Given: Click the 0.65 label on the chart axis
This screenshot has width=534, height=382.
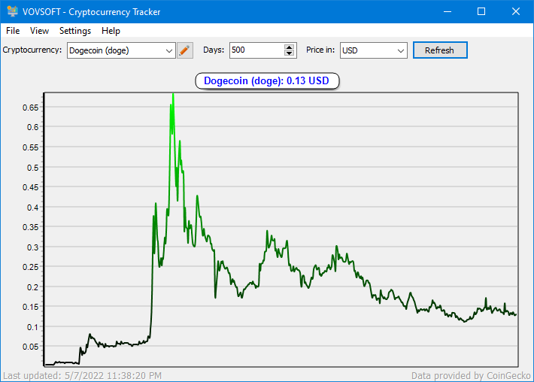Looking at the screenshot, I should (x=31, y=108).
